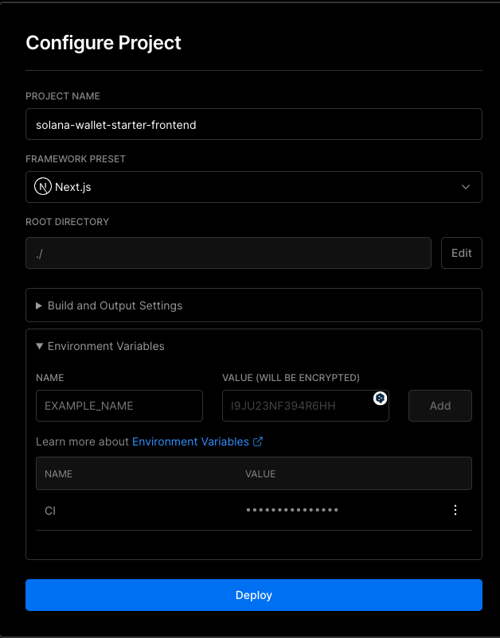Focus the Project Name input field
Viewport: 500px width, 638px height.
tap(254, 124)
